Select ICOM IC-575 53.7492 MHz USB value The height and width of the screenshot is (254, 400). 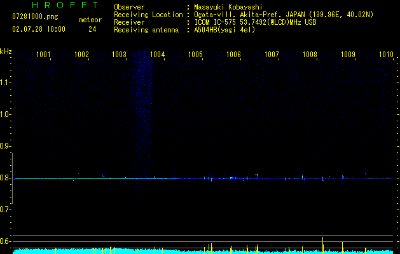coord(255,22)
